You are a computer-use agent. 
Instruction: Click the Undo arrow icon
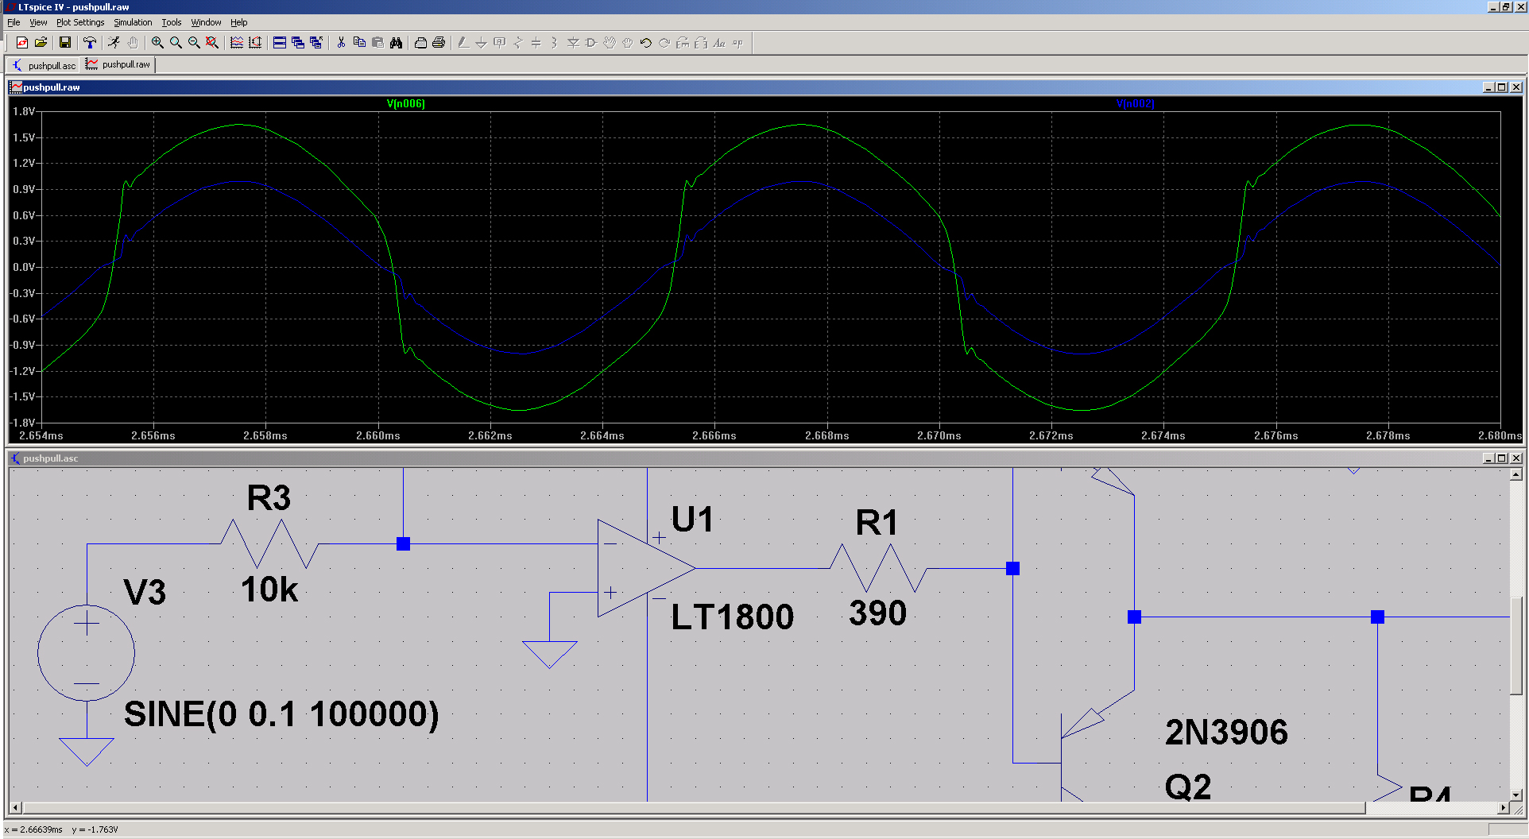coord(646,43)
